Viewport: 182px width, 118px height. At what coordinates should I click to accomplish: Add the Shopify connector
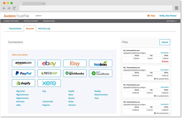[23, 83]
